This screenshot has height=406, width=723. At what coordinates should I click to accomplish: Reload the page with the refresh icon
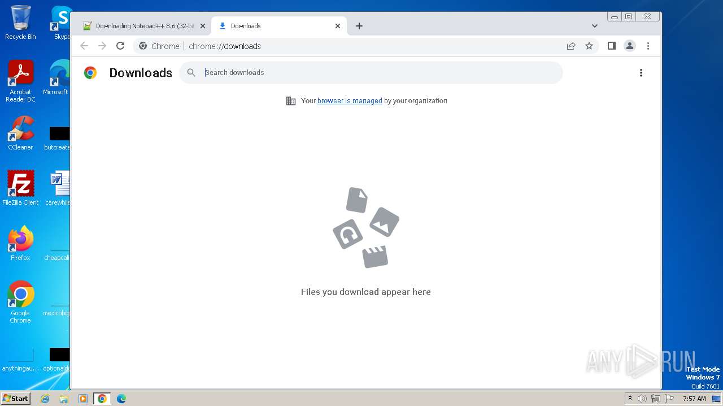click(x=120, y=46)
